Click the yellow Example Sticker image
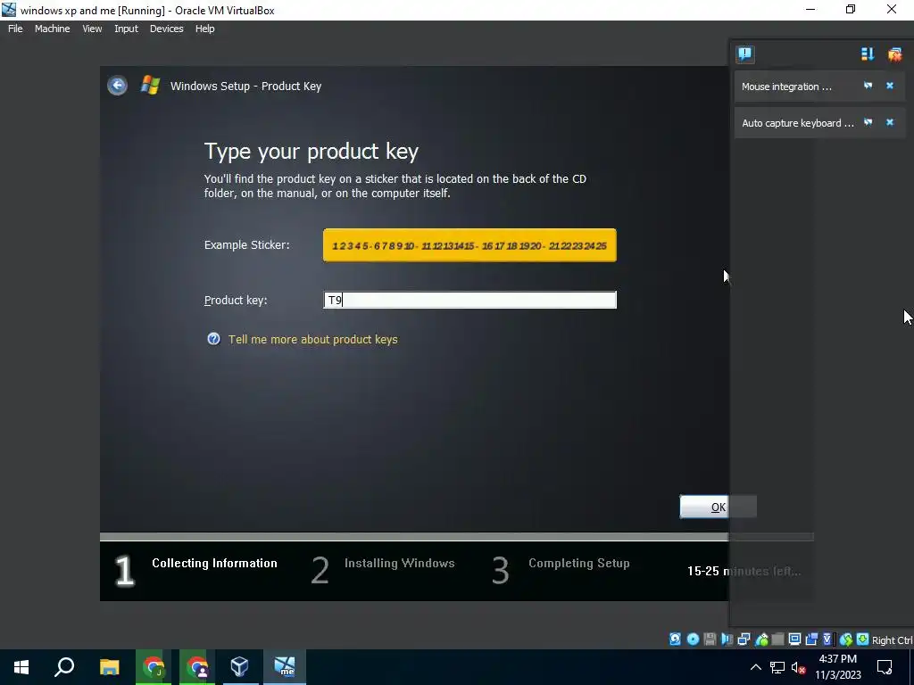914x685 pixels. [x=469, y=245]
